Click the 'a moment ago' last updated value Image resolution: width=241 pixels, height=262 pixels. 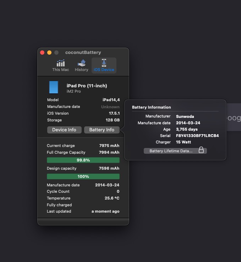[105, 211]
